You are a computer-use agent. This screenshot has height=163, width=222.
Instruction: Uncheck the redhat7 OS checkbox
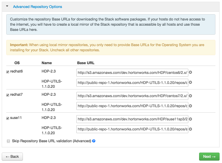coord(8,95)
